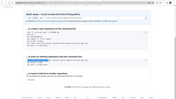Select the SSH protocol option
Screen dimensions: 176x99
click(41, 18)
